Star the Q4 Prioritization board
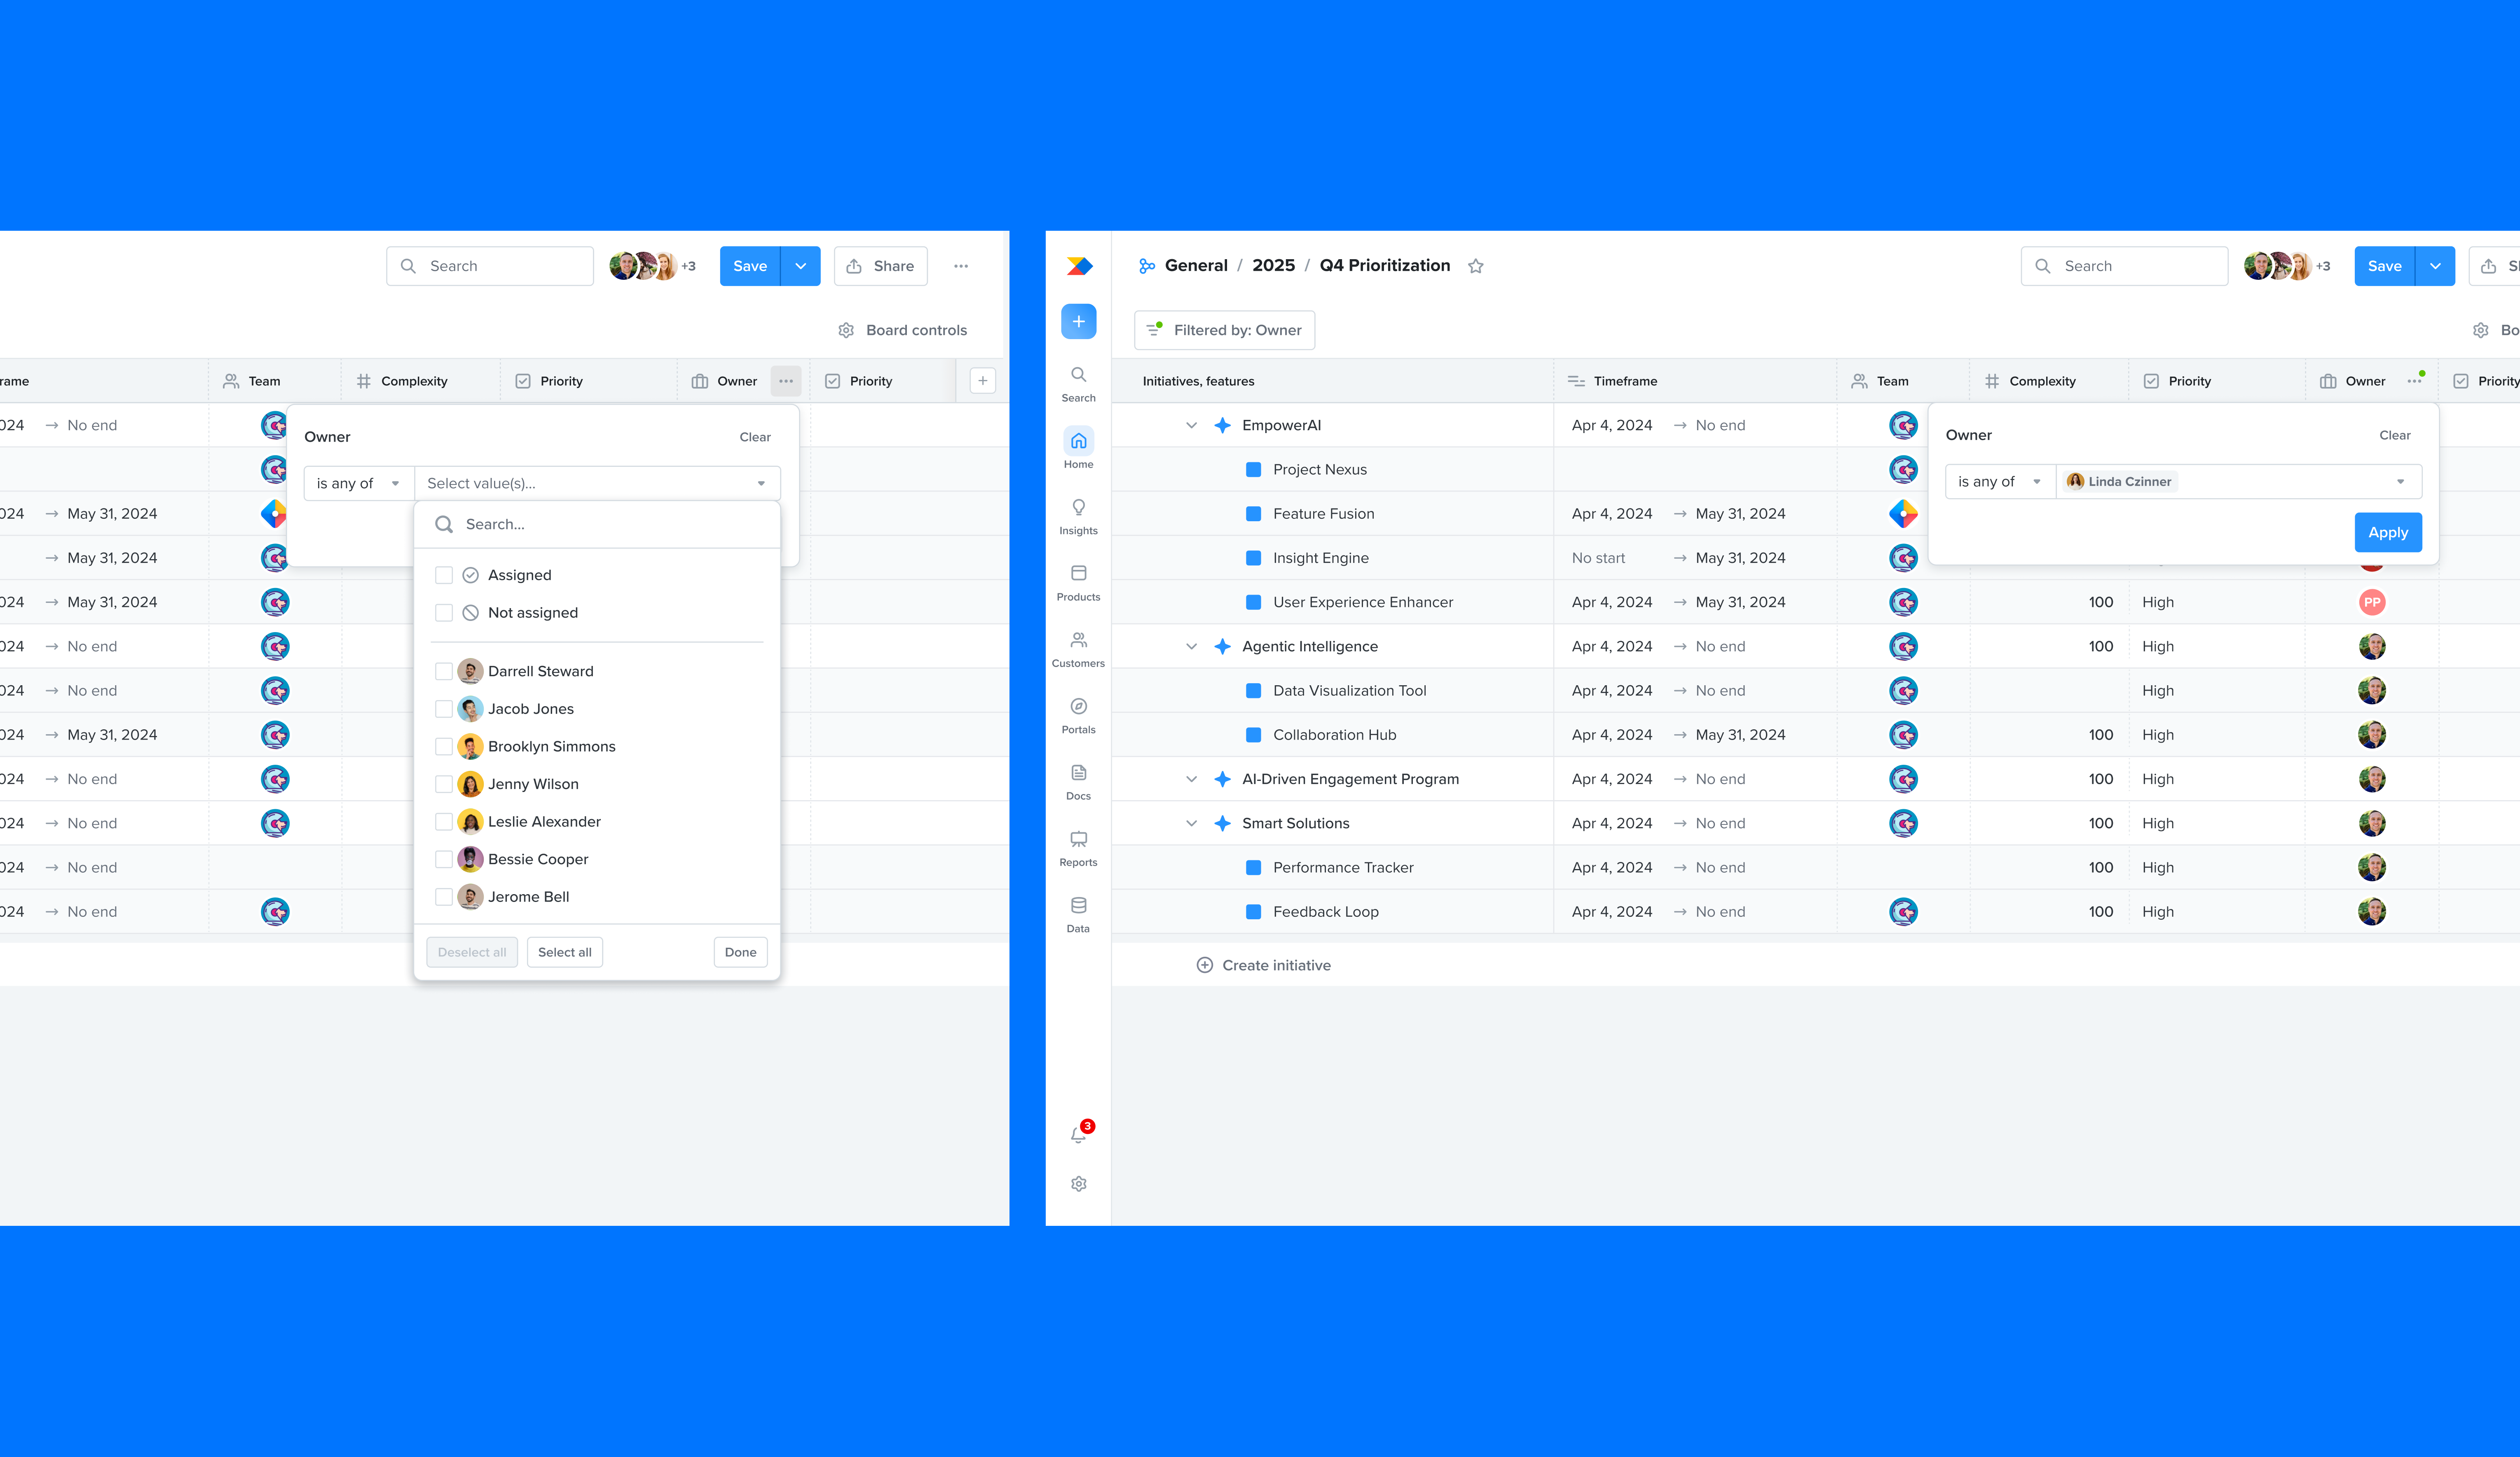The width and height of the screenshot is (2520, 1457). [x=1475, y=266]
